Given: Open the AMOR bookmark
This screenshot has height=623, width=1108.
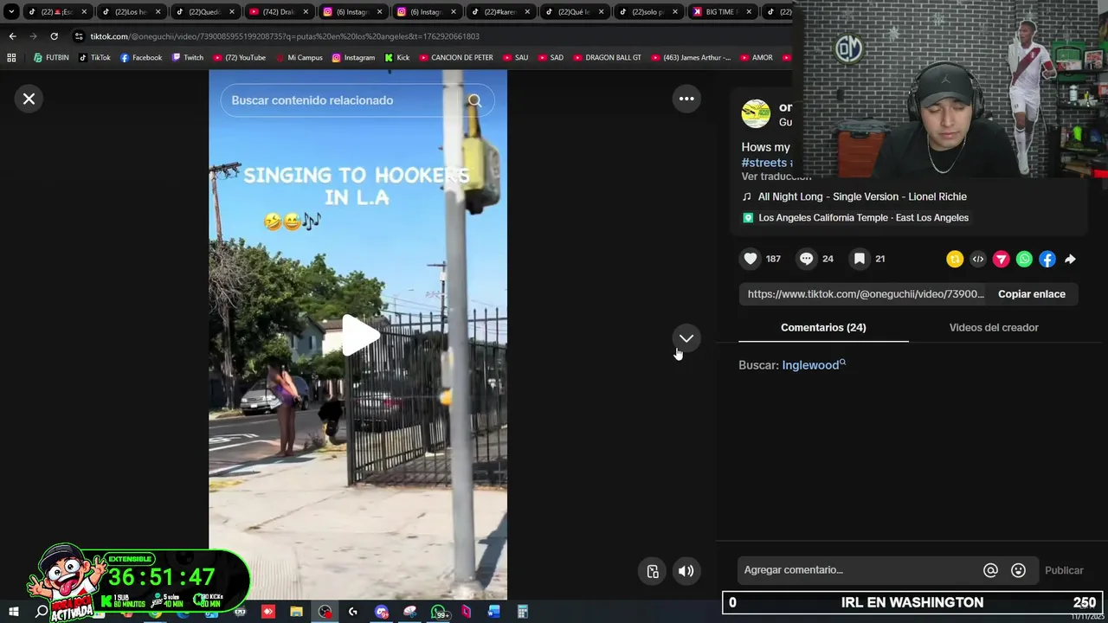Looking at the screenshot, I should coord(757,58).
